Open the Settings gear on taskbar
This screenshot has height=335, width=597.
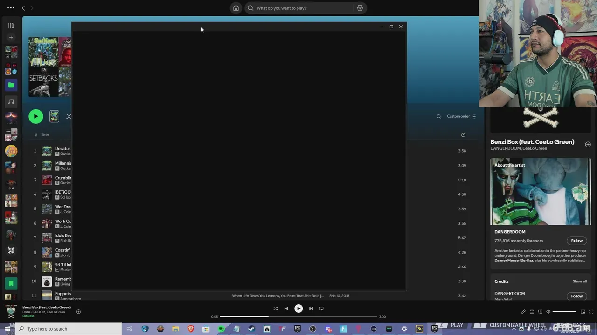[x=404, y=329]
